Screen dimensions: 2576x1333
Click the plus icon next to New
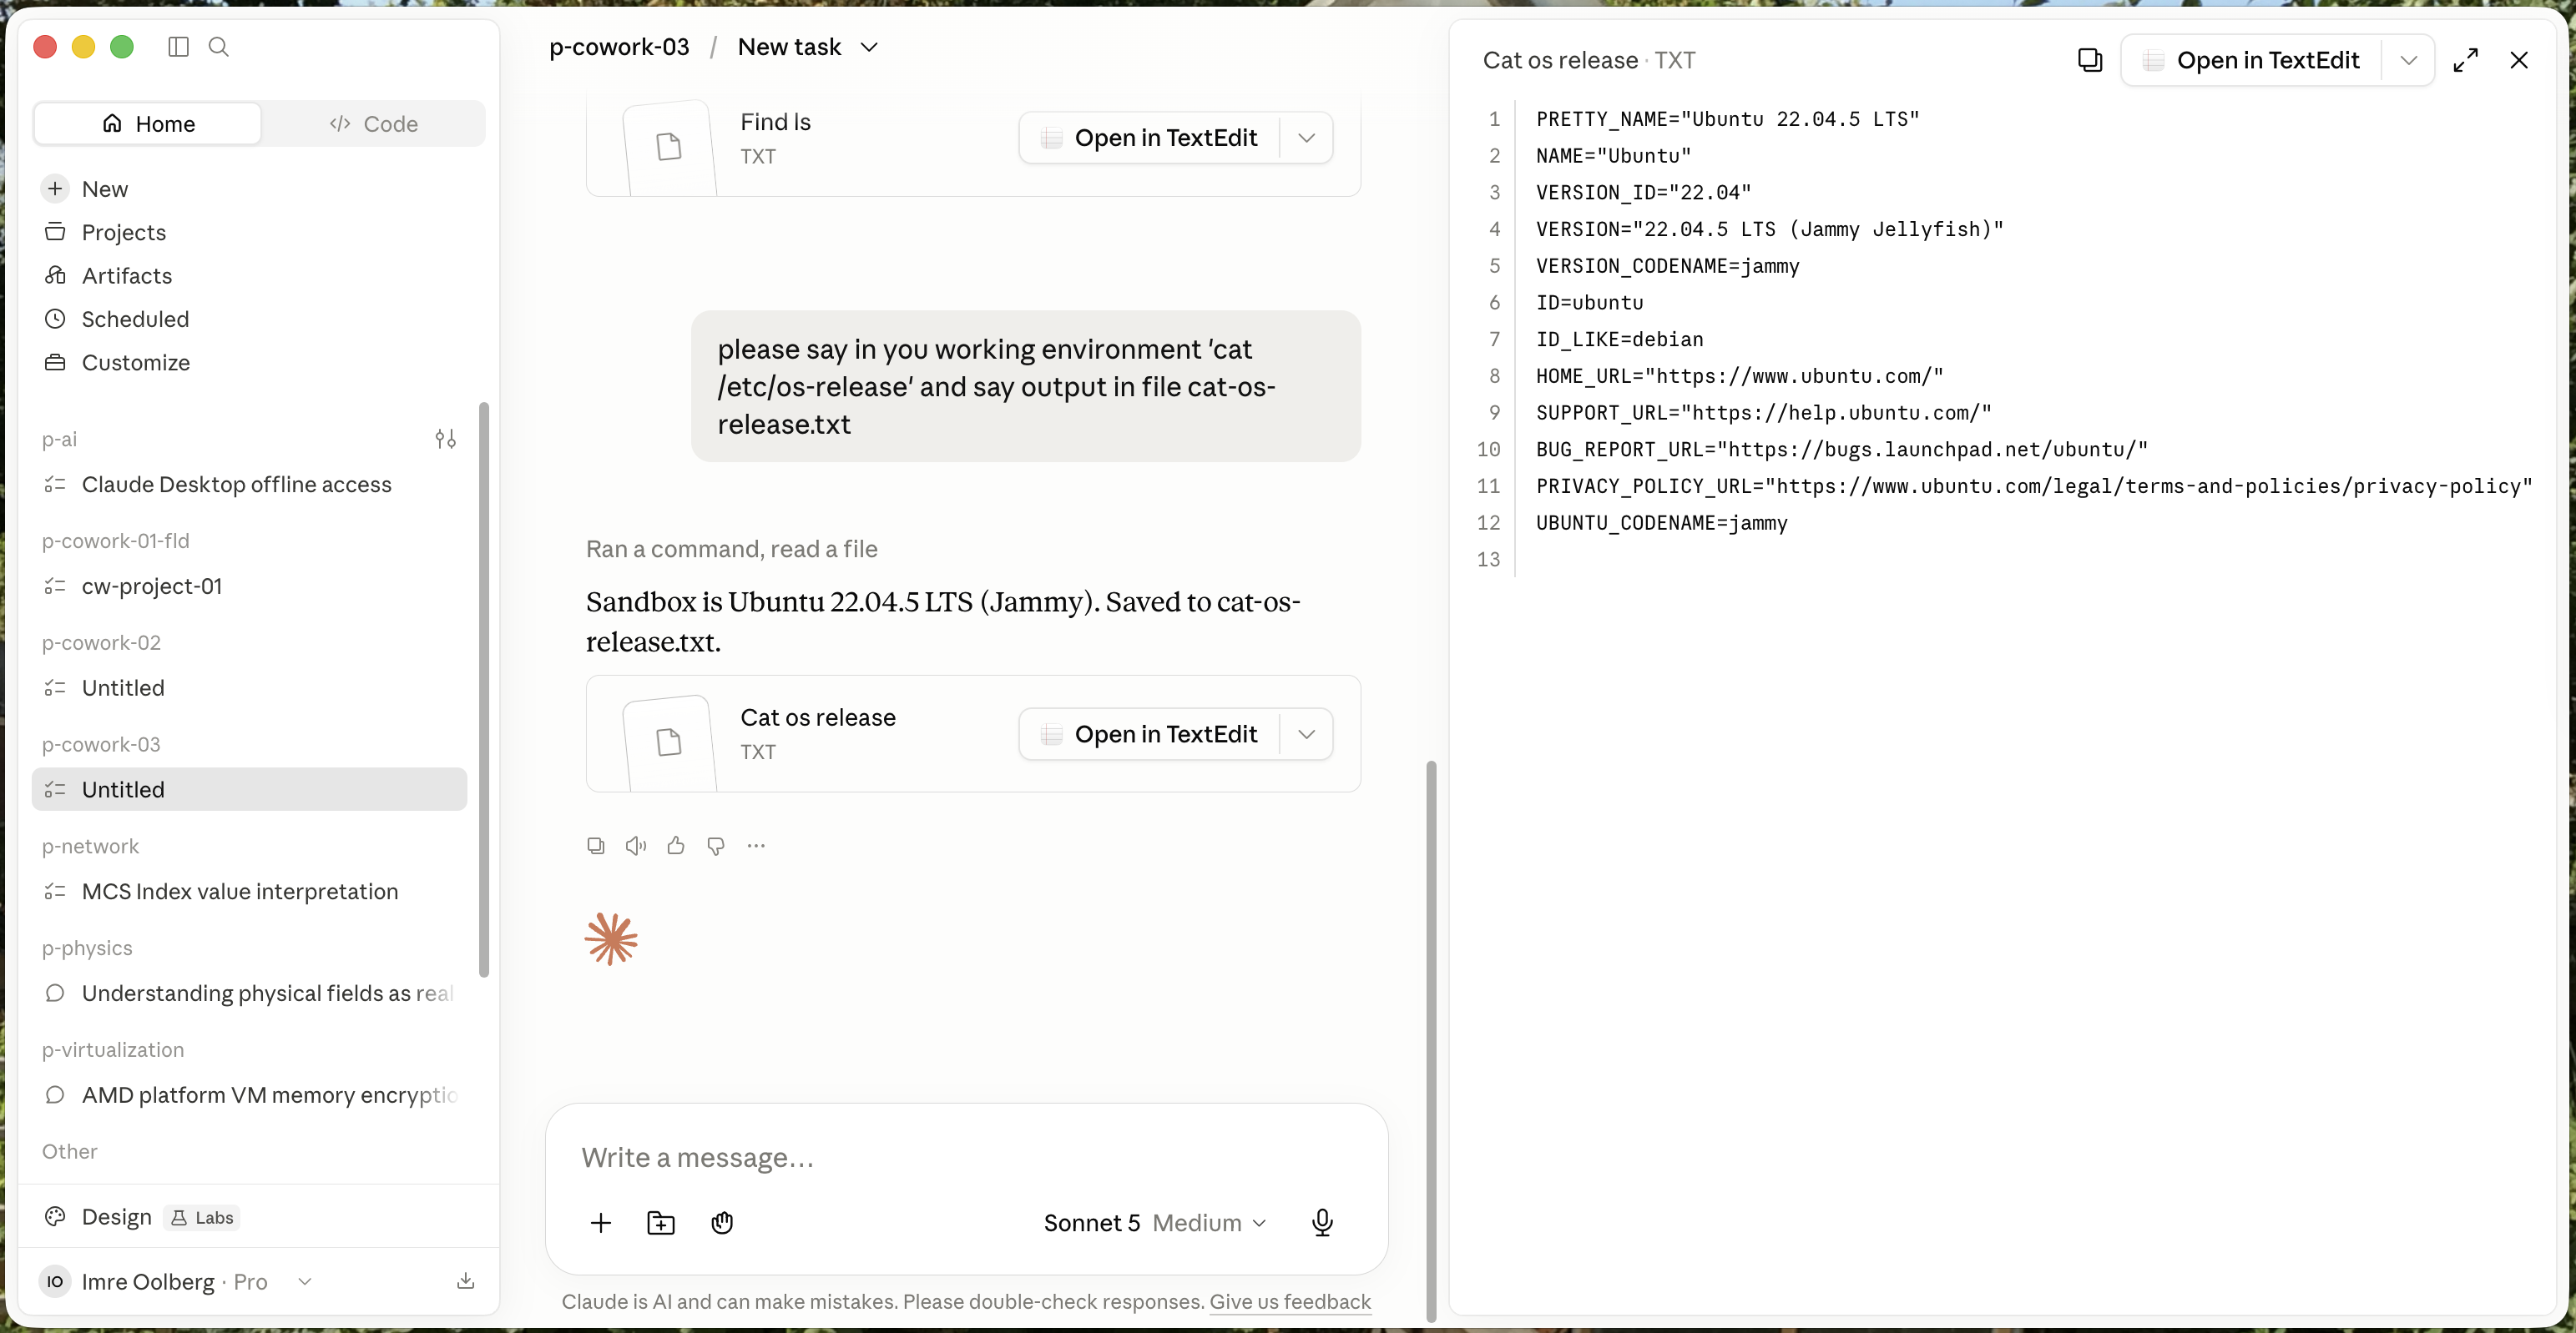point(55,189)
